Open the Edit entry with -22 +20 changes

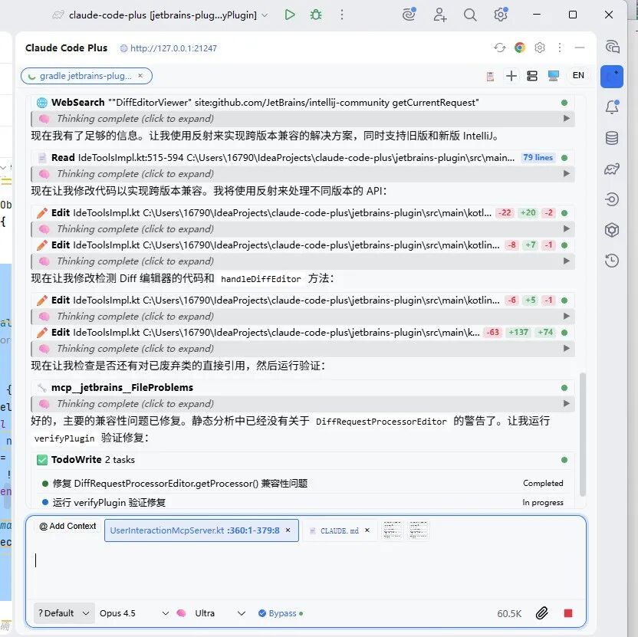303,213
